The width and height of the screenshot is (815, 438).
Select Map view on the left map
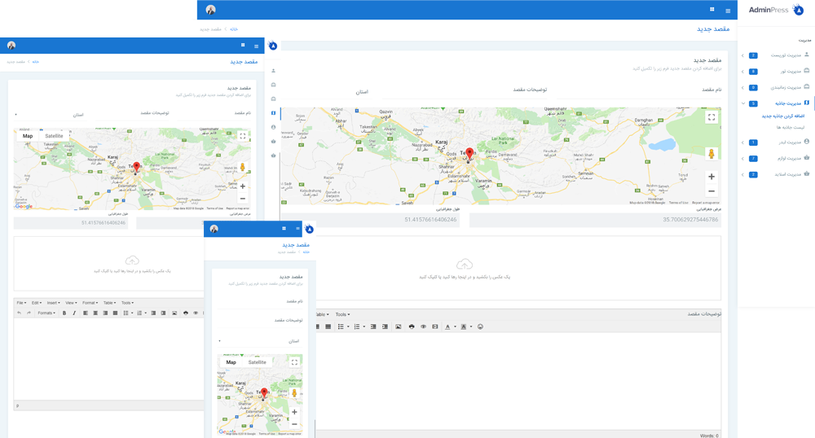click(x=28, y=136)
